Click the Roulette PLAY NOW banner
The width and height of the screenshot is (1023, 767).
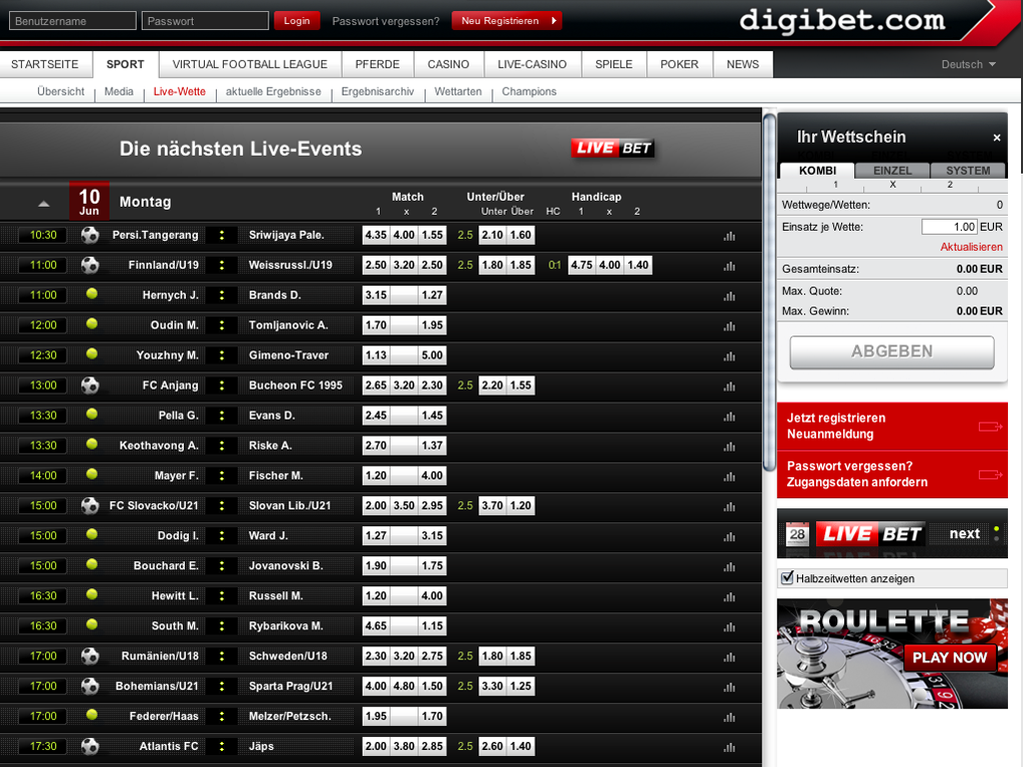[x=892, y=654]
